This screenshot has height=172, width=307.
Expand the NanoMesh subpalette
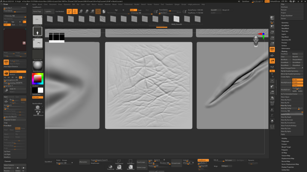285,28
